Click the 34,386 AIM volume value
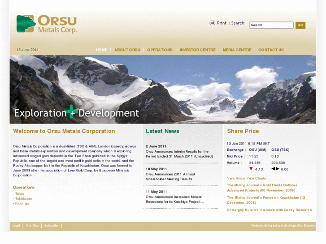The width and height of the screenshot is (326, 244). click(255, 163)
